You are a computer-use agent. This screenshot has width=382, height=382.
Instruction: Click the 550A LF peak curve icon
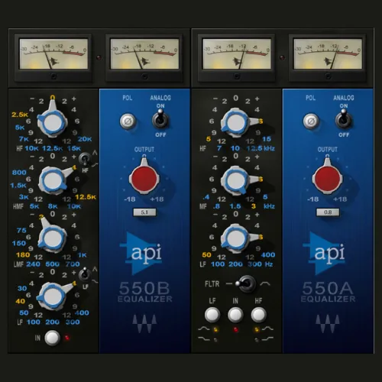coord(204,329)
